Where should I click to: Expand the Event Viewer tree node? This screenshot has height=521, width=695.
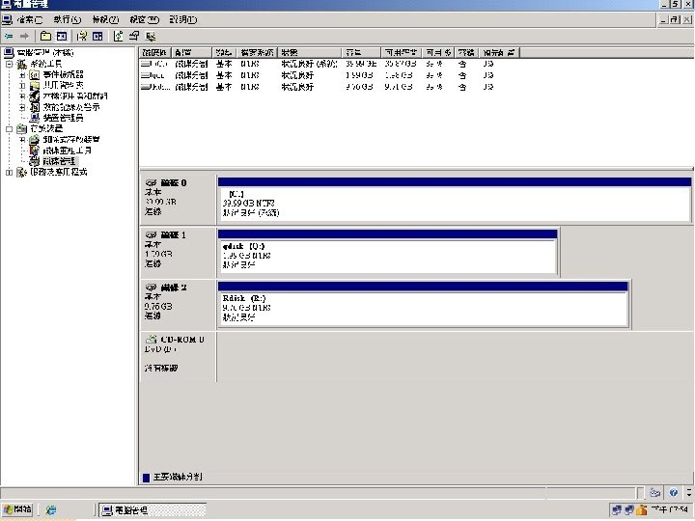coord(22,74)
